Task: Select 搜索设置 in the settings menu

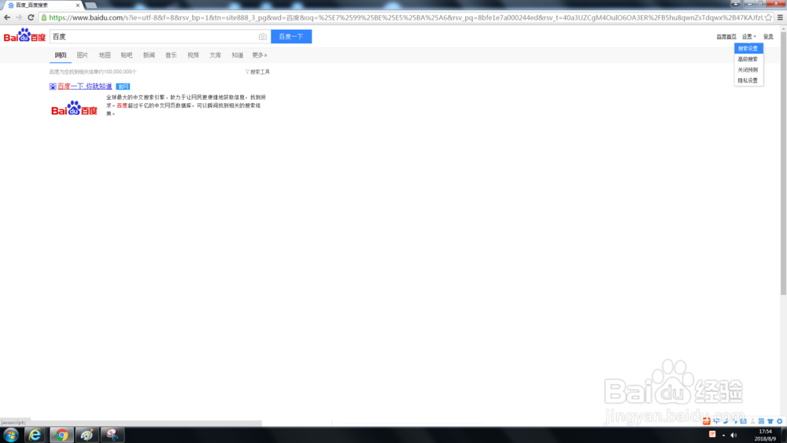Action: 748,48
